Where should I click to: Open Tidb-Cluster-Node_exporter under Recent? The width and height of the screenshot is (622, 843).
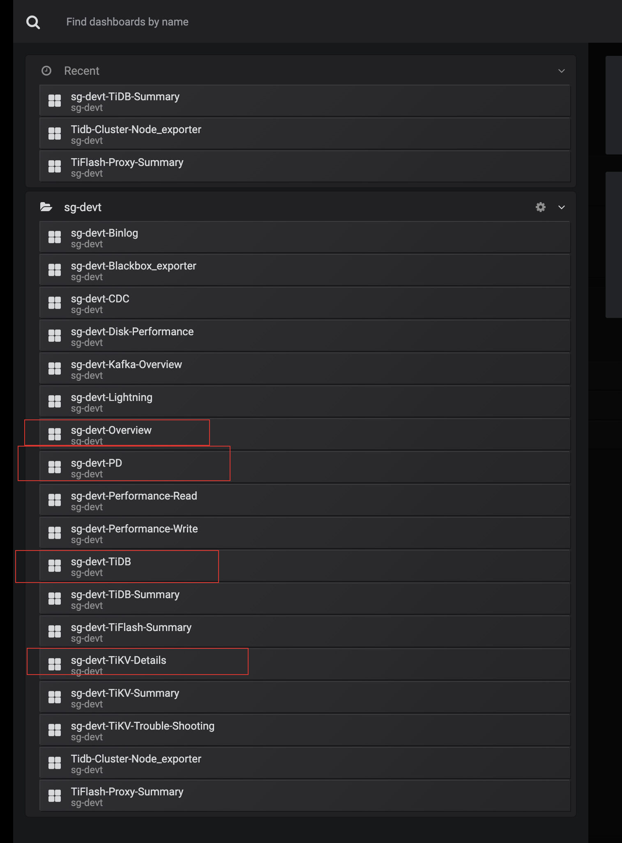point(136,130)
